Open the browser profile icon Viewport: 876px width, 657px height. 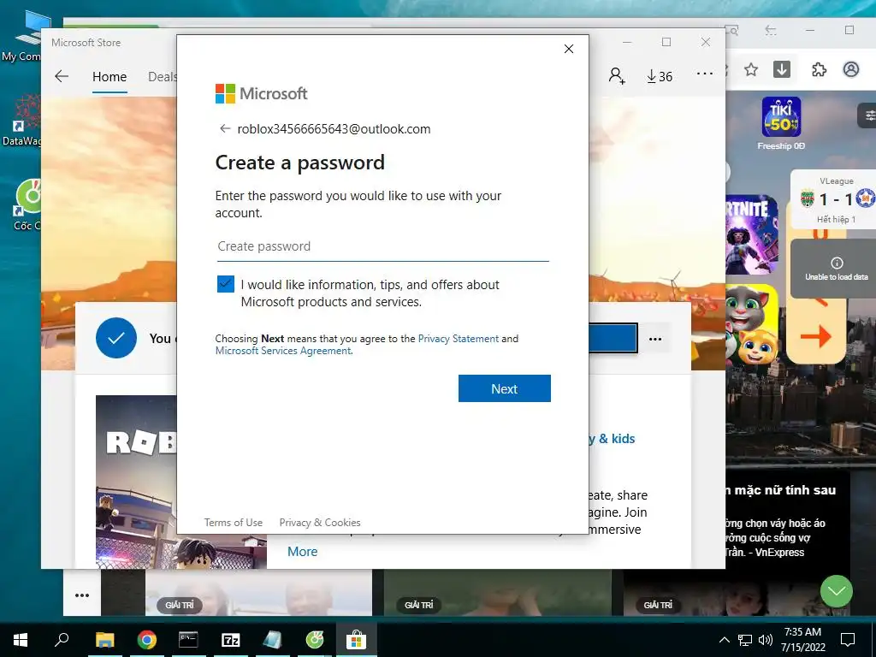point(851,69)
